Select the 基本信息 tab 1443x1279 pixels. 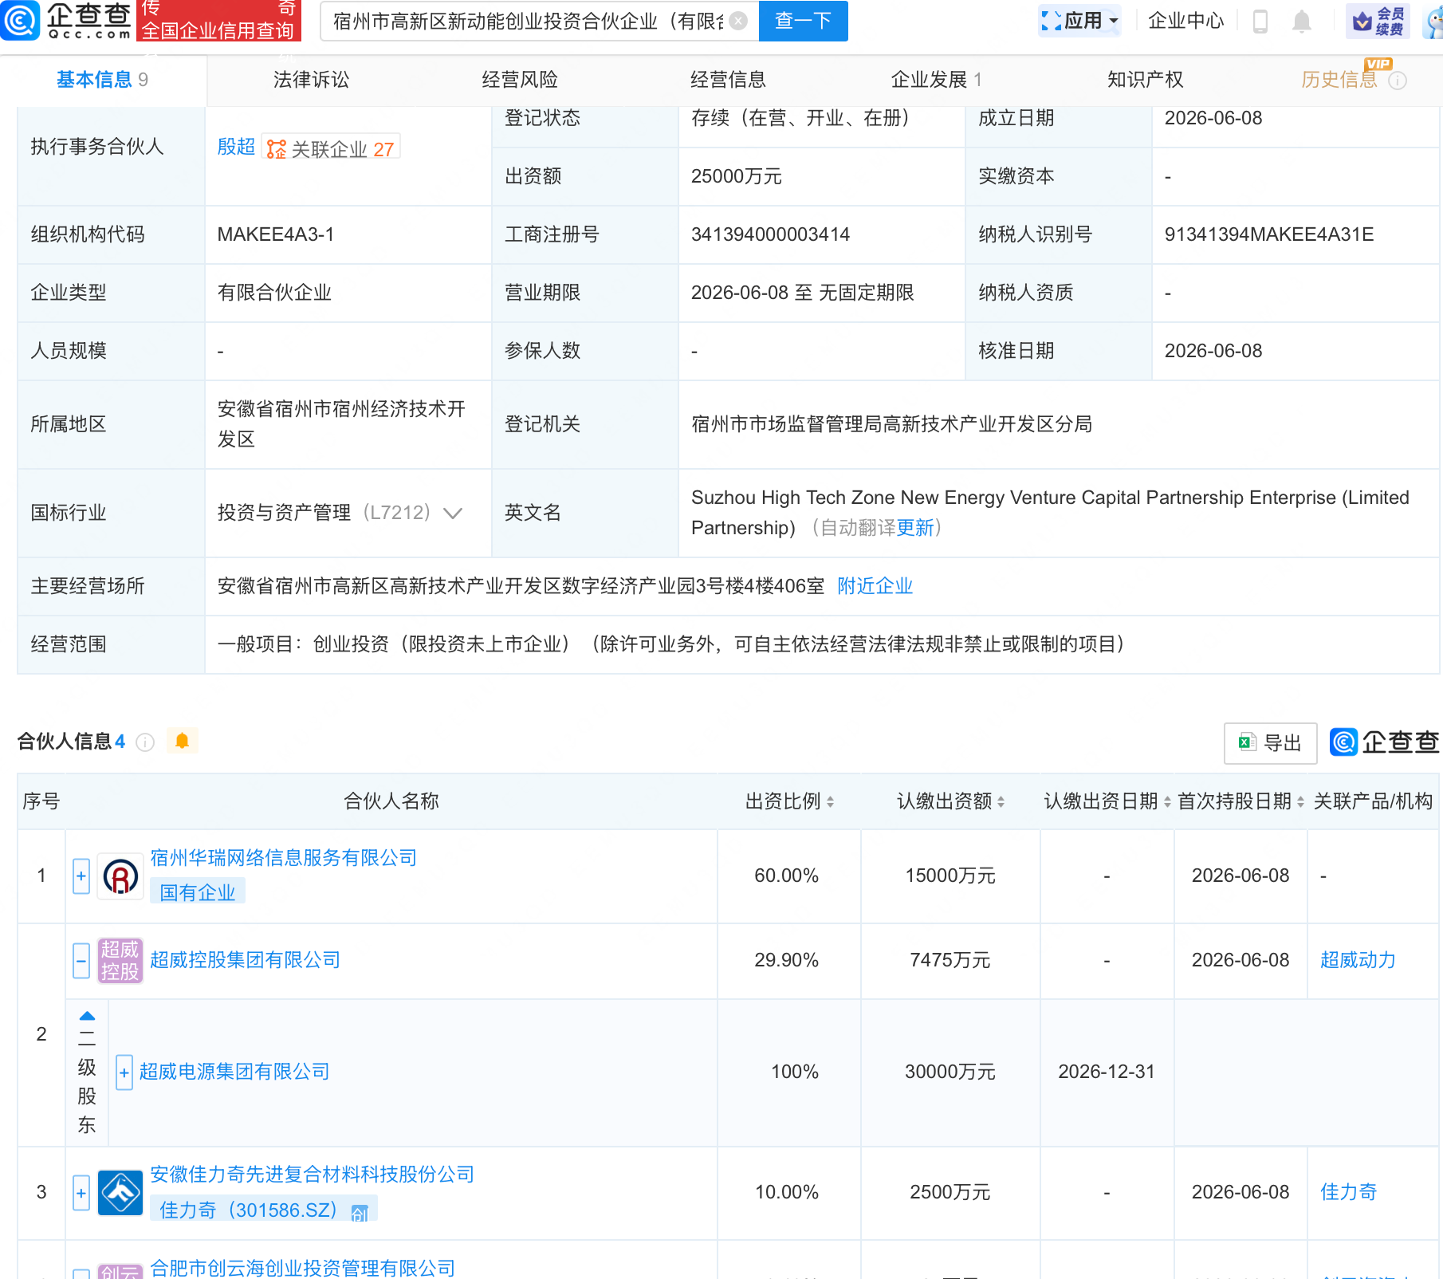(x=102, y=80)
